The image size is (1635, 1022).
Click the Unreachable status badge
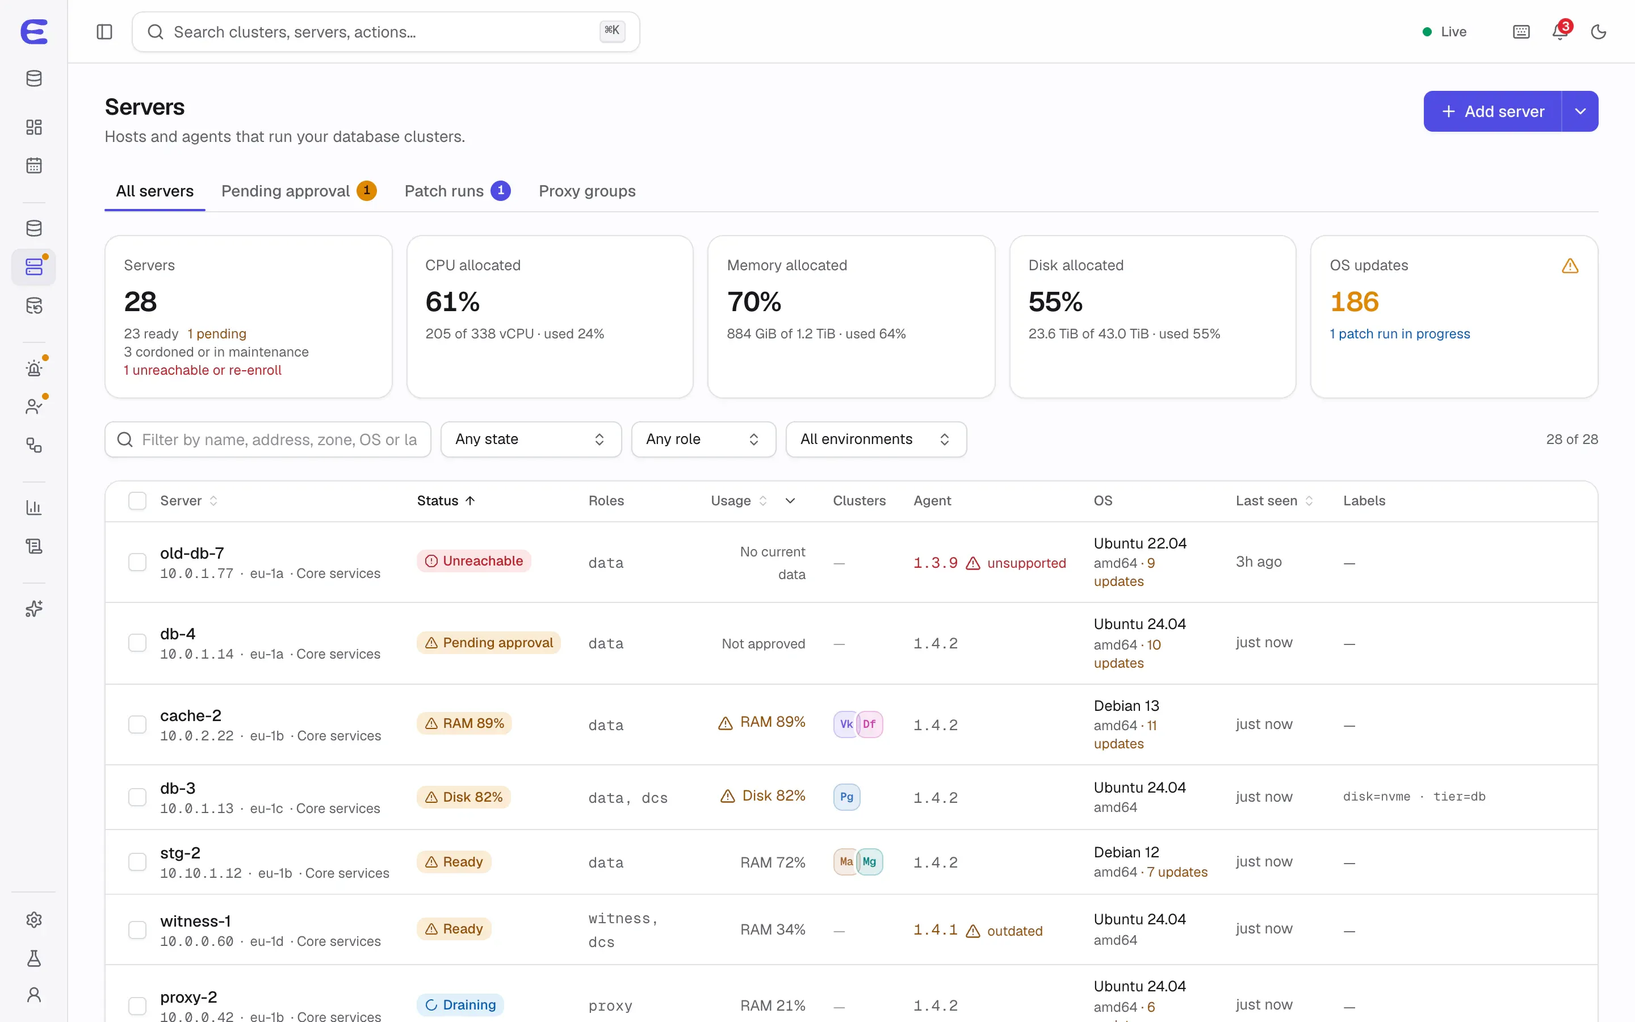pyautogui.click(x=473, y=561)
